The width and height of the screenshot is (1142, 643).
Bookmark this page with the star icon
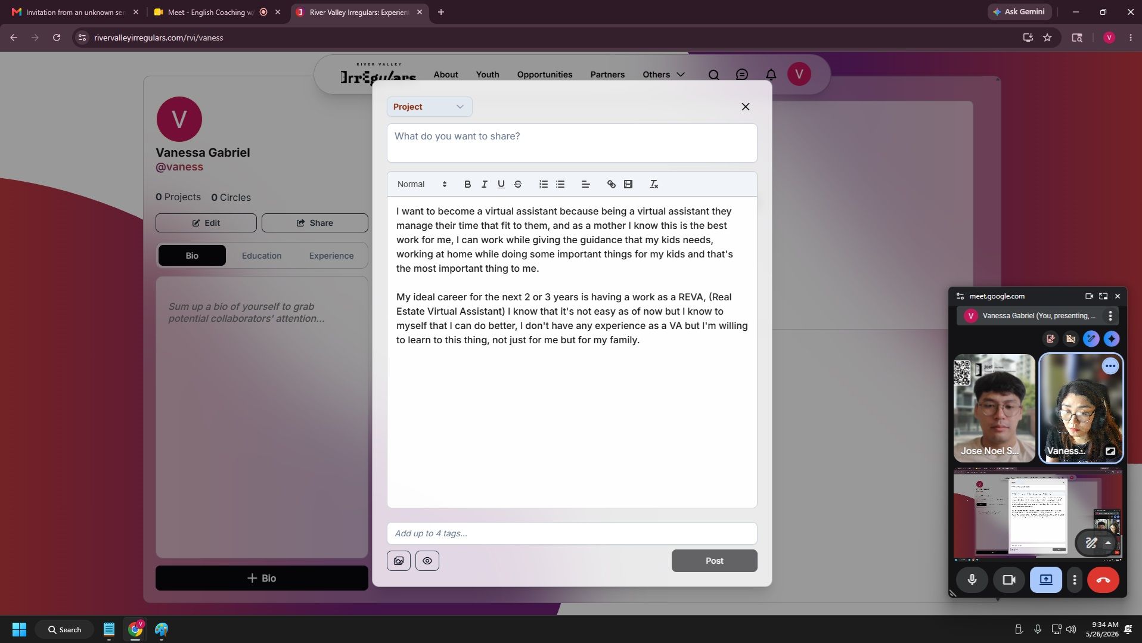[x=1047, y=38]
